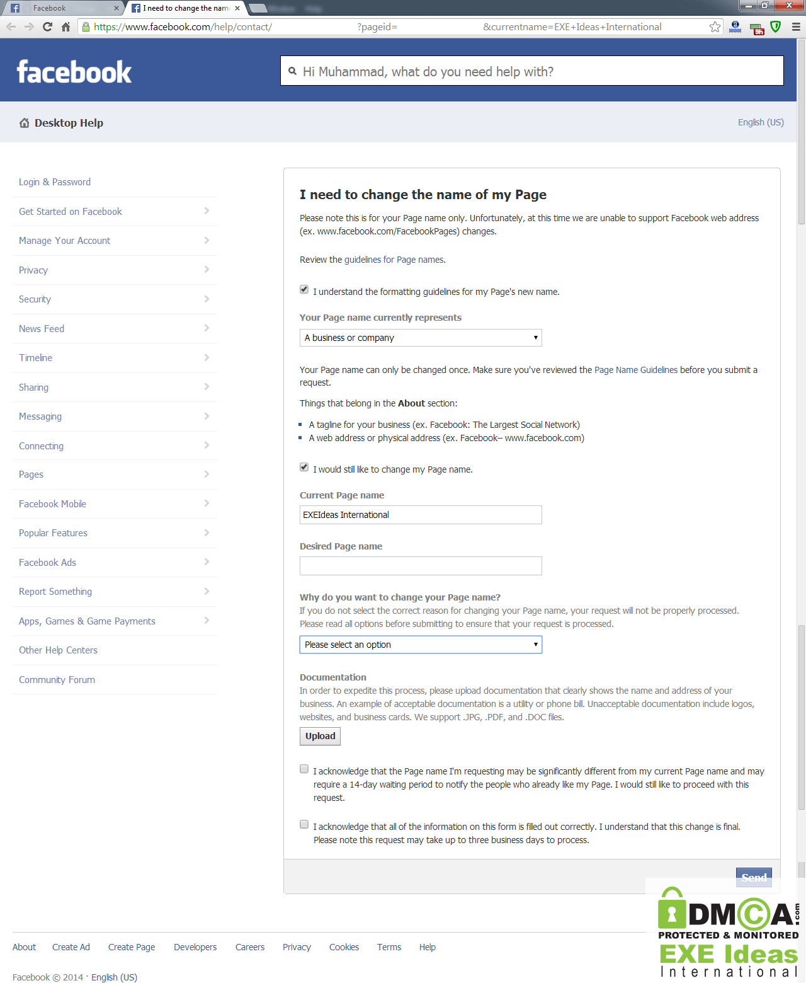
Task: Open a new browser tab
Action: coord(258,8)
